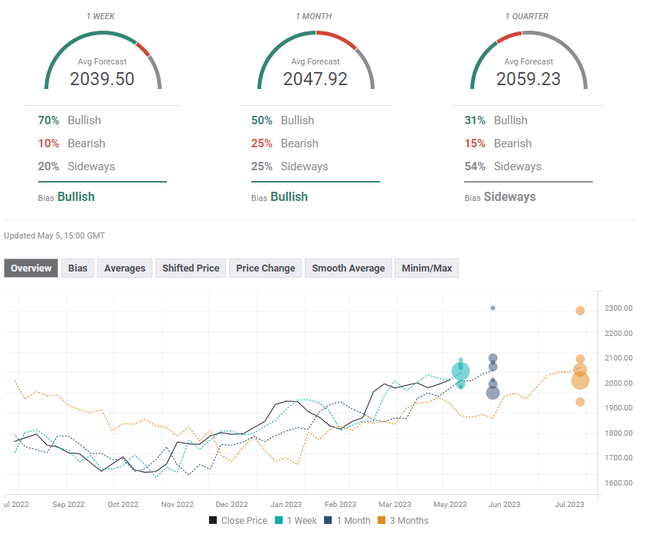Select the Overview tab
The width and height of the screenshot is (645, 540).
click(x=31, y=268)
